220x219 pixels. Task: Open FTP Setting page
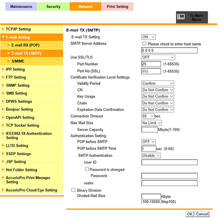(x=31, y=77)
